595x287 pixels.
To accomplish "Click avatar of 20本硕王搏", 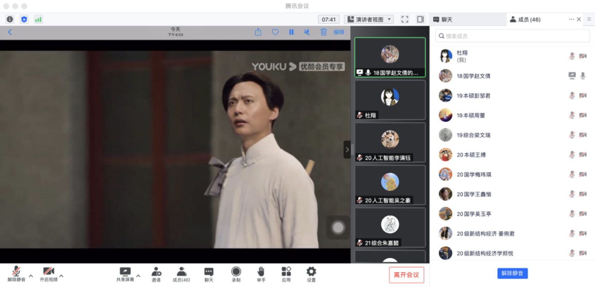I will coord(445,155).
